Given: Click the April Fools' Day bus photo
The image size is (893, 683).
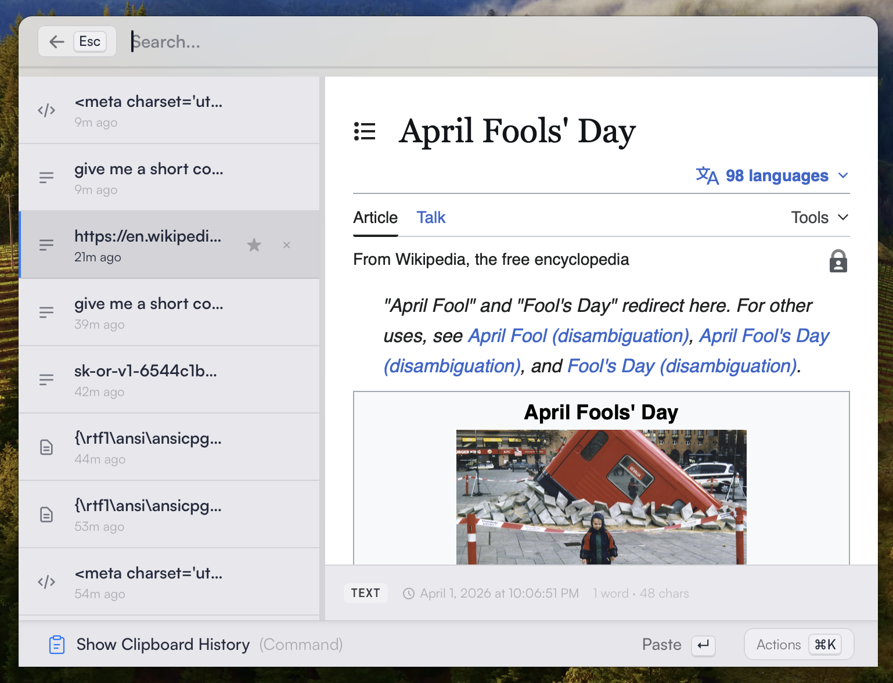Looking at the screenshot, I should point(601,497).
